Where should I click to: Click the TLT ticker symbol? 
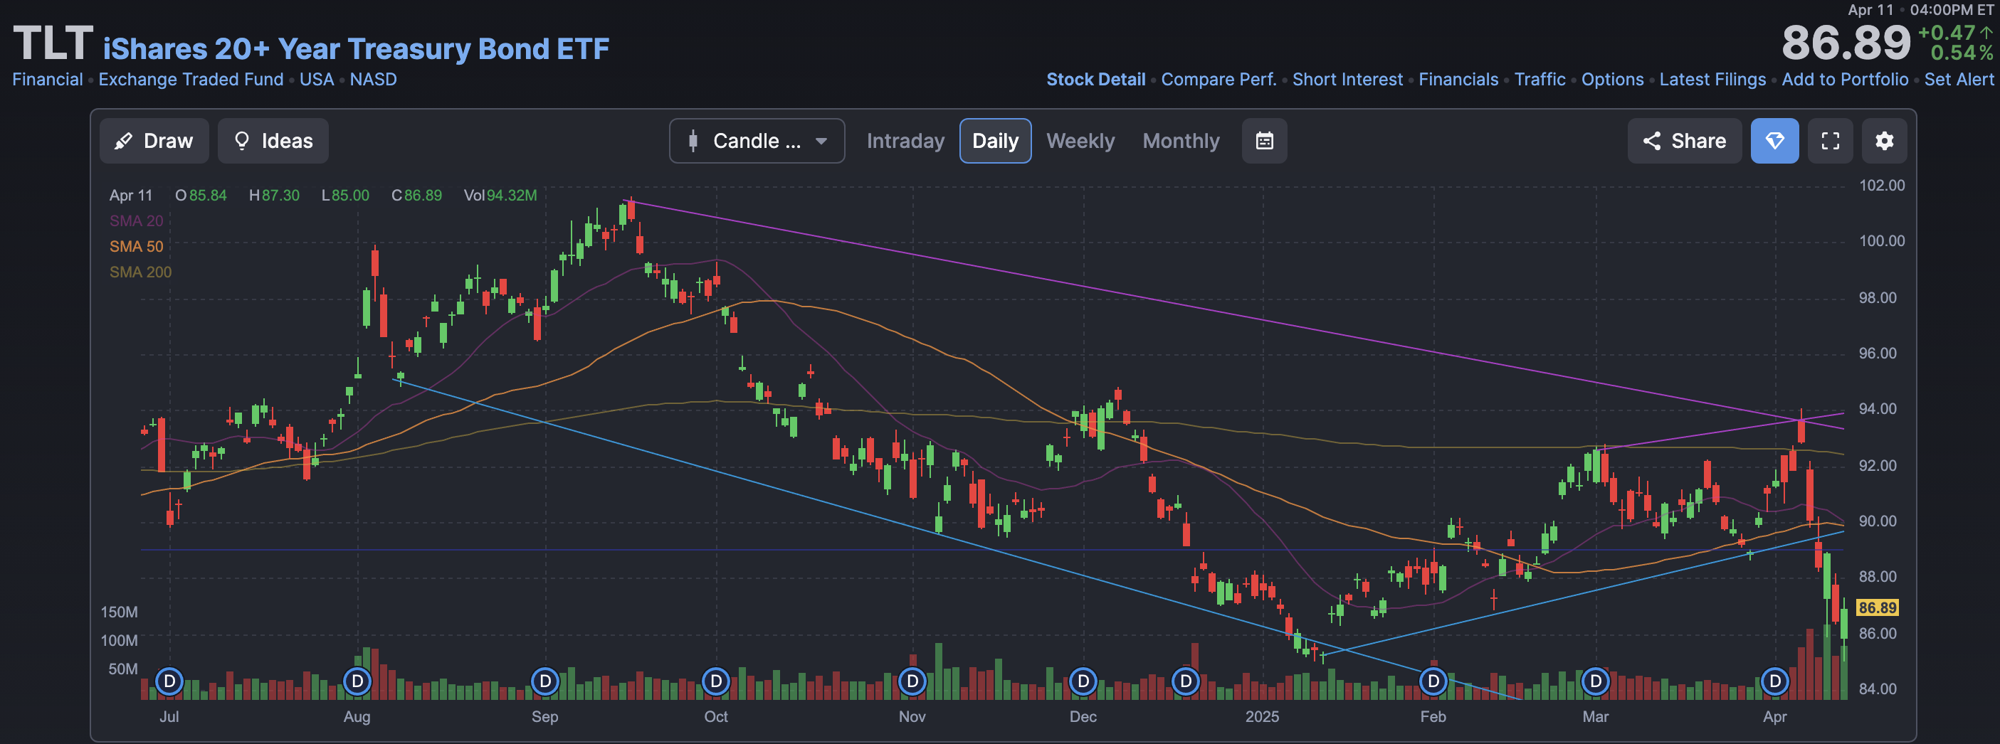click(x=53, y=43)
